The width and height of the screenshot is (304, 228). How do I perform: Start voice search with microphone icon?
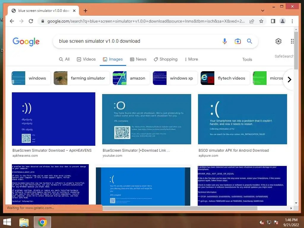(224, 41)
